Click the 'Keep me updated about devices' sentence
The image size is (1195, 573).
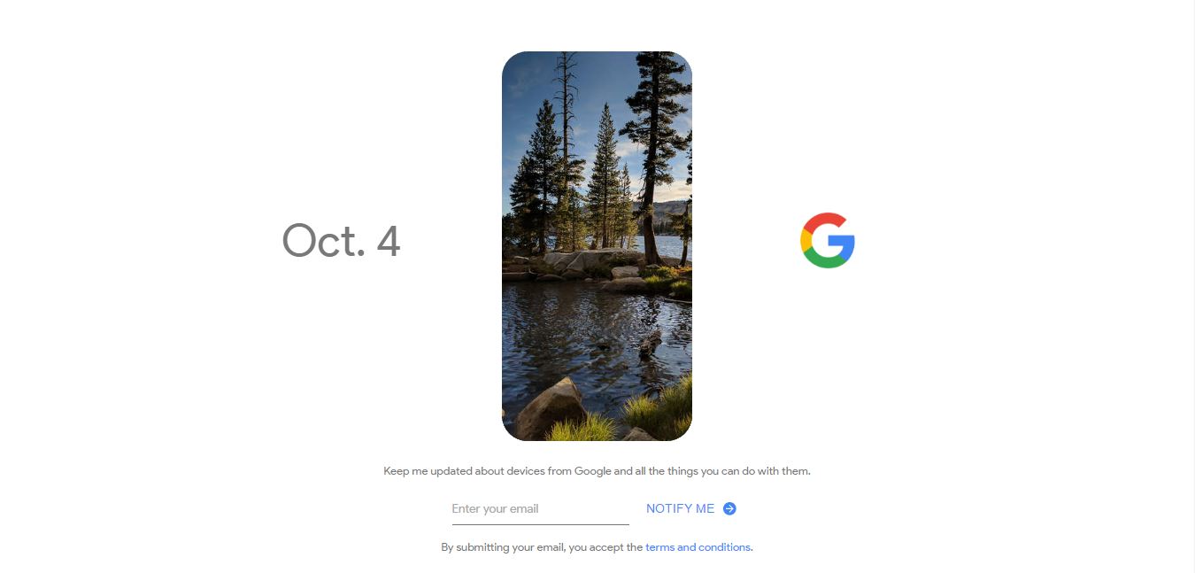[597, 471]
